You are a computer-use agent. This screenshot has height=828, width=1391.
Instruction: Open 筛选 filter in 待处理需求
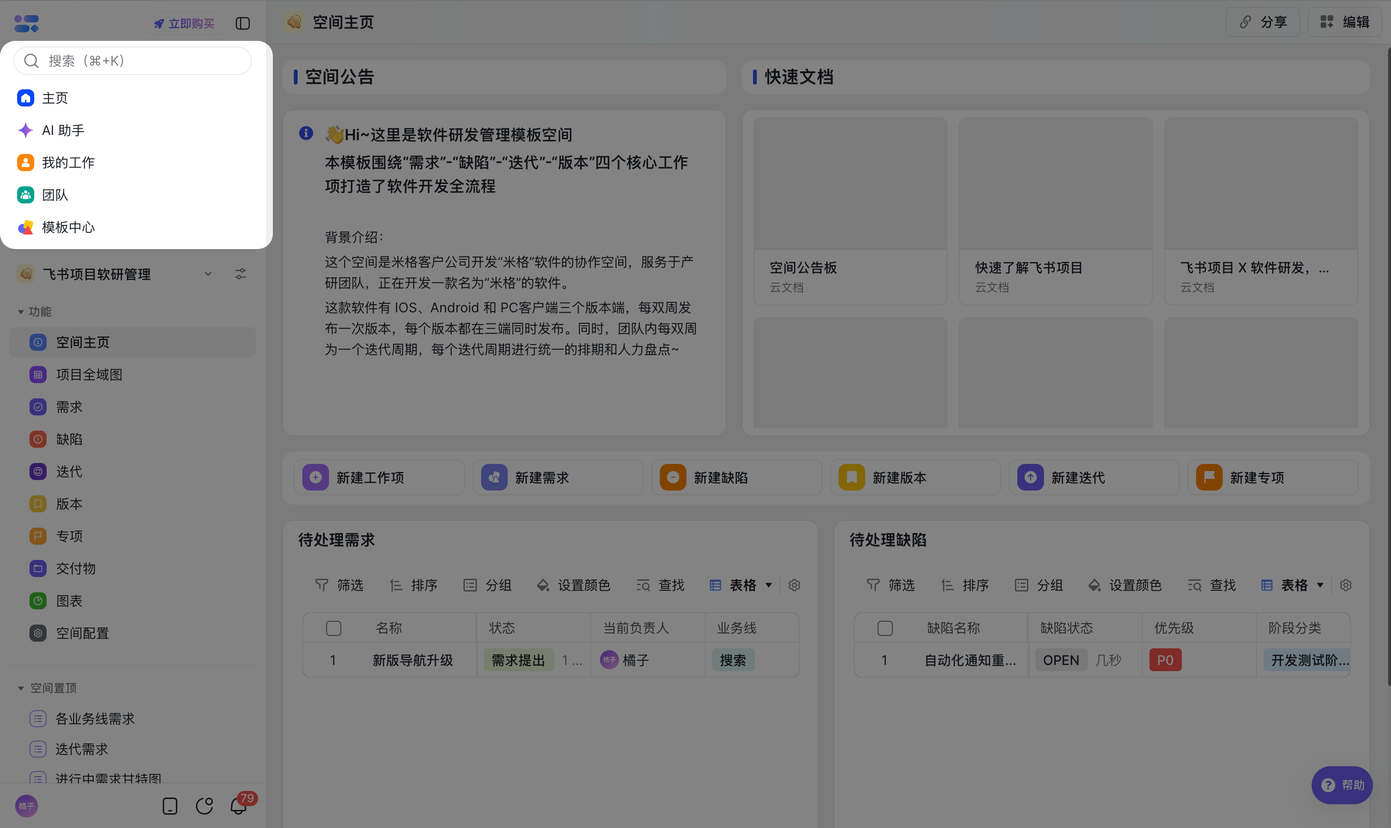pyautogui.click(x=339, y=585)
